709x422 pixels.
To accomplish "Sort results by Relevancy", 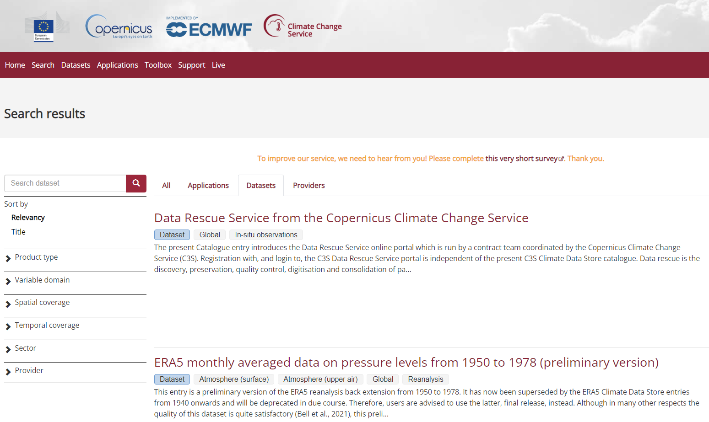I will point(28,218).
